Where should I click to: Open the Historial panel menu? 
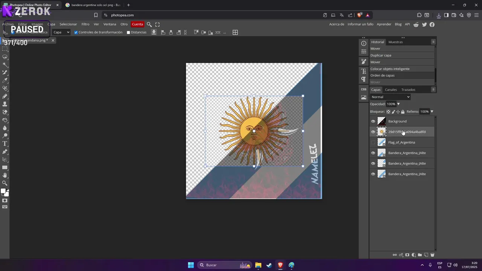(433, 42)
